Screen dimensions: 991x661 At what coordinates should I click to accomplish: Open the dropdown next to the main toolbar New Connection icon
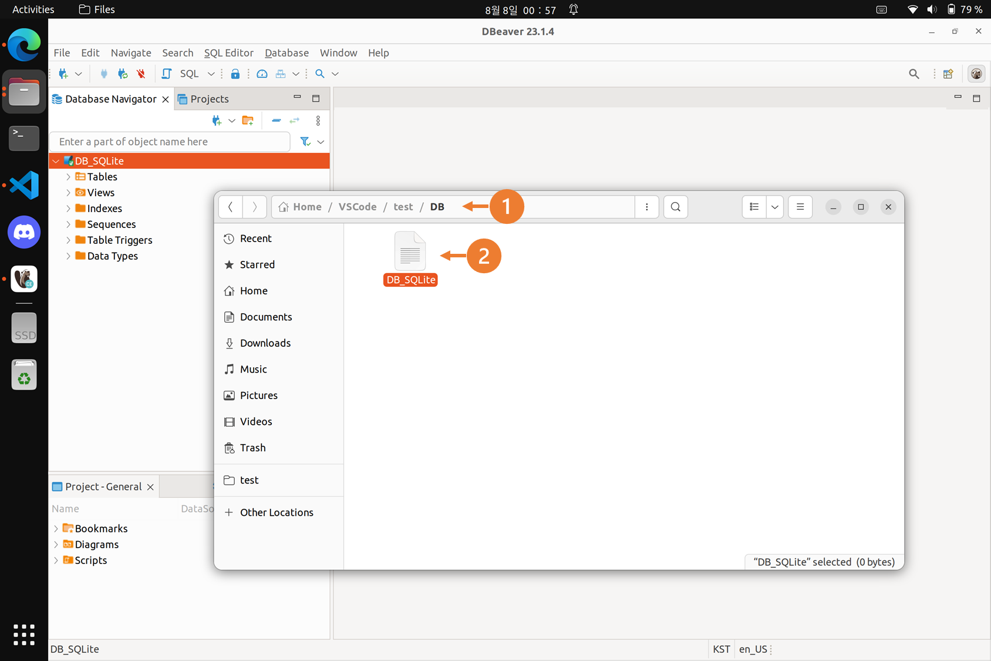pyautogui.click(x=78, y=73)
